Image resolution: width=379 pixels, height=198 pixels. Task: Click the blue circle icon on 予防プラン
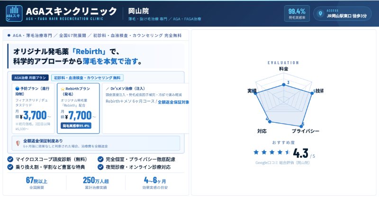[18, 89]
